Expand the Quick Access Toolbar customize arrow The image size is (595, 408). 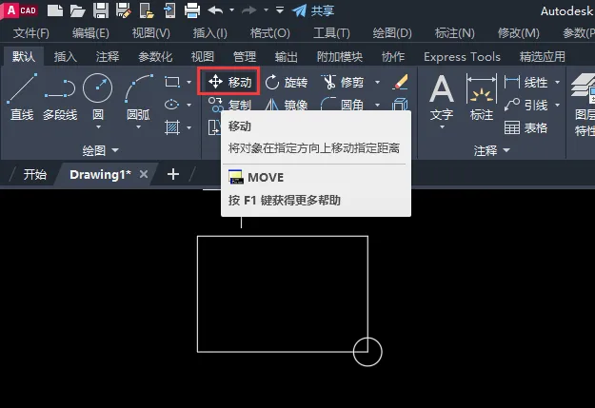(280, 10)
